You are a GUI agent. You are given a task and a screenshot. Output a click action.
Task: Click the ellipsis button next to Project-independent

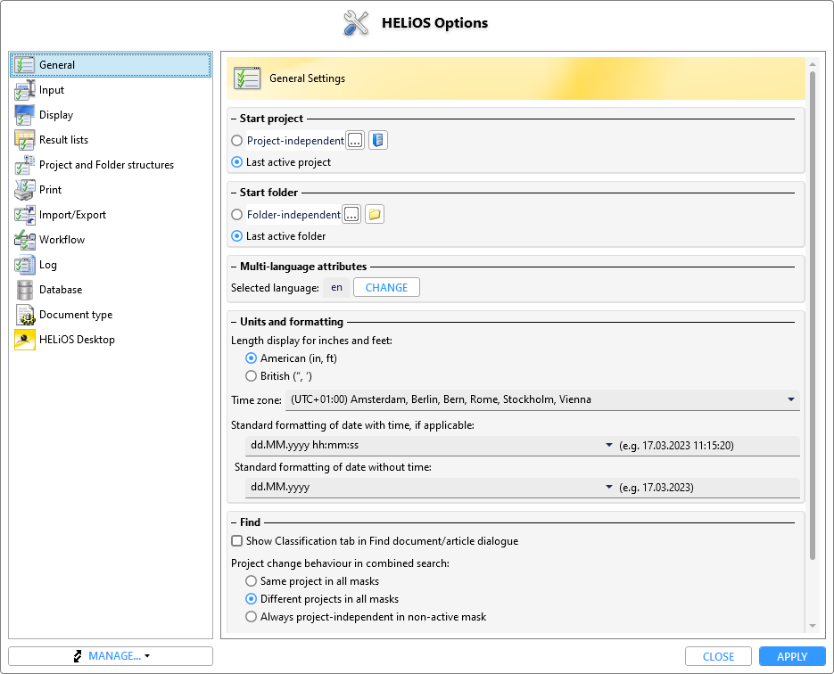click(x=355, y=140)
